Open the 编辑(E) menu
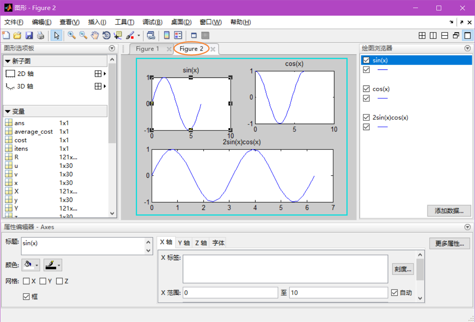This screenshot has height=322, width=475. point(41,22)
